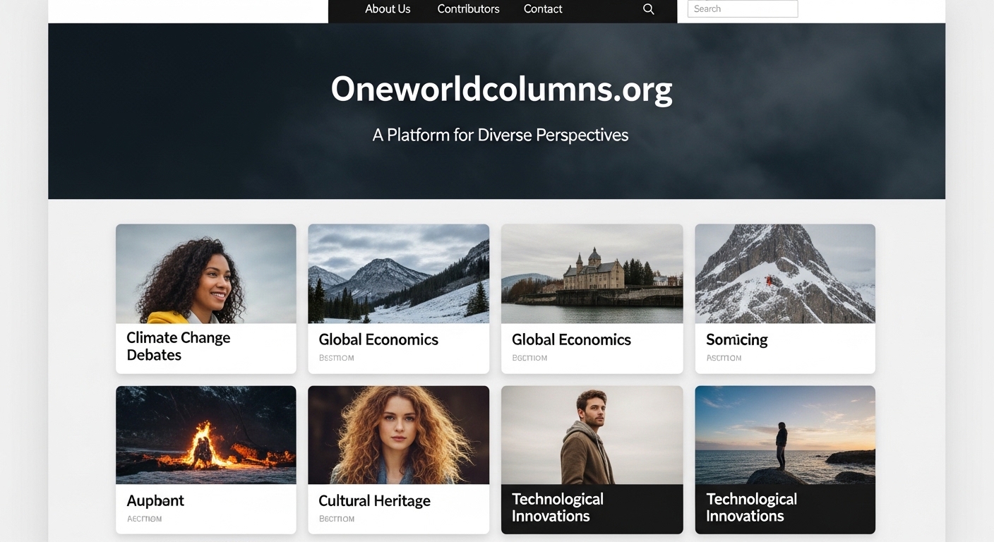994x542 pixels.
Task: Click the sunset silhouette thumbnail on Technological Innovations
Action: tap(784, 435)
